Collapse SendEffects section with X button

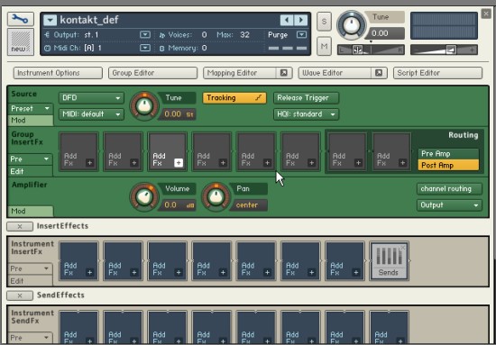20,295
